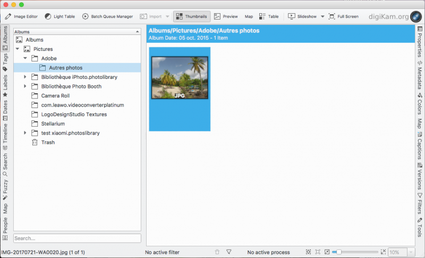Click the Import camera button

pyautogui.click(x=151, y=16)
